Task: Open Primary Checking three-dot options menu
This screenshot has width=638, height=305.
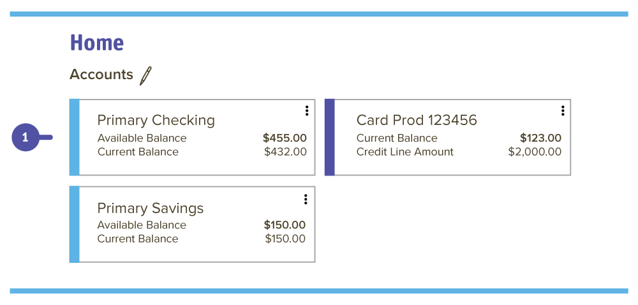Action: pyautogui.click(x=307, y=110)
